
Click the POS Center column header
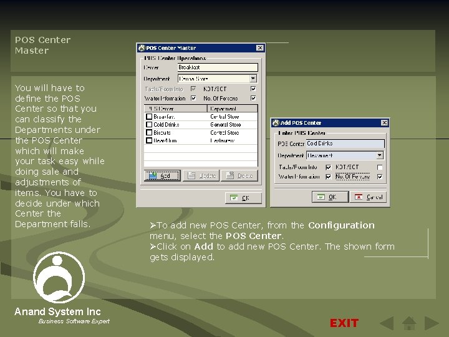pyautogui.click(x=175, y=109)
